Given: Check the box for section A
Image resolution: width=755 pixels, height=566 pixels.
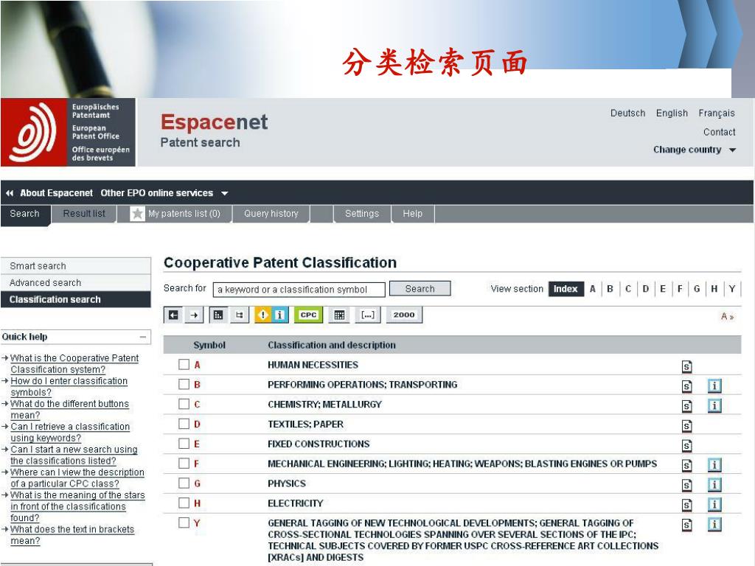Looking at the screenshot, I should pyautogui.click(x=184, y=364).
